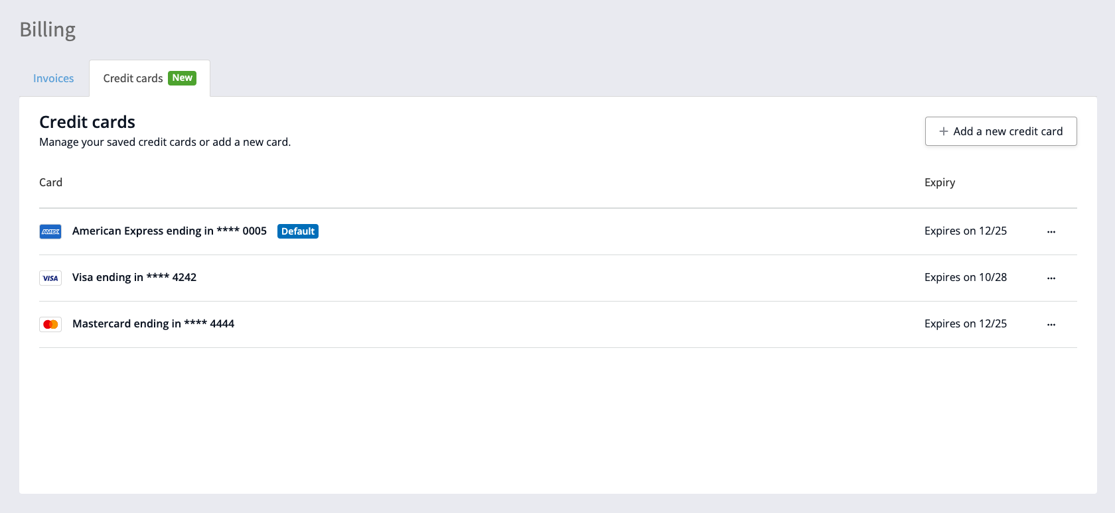Open the American Express row's three-dot menu
The height and width of the screenshot is (513, 1115).
(x=1051, y=232)
